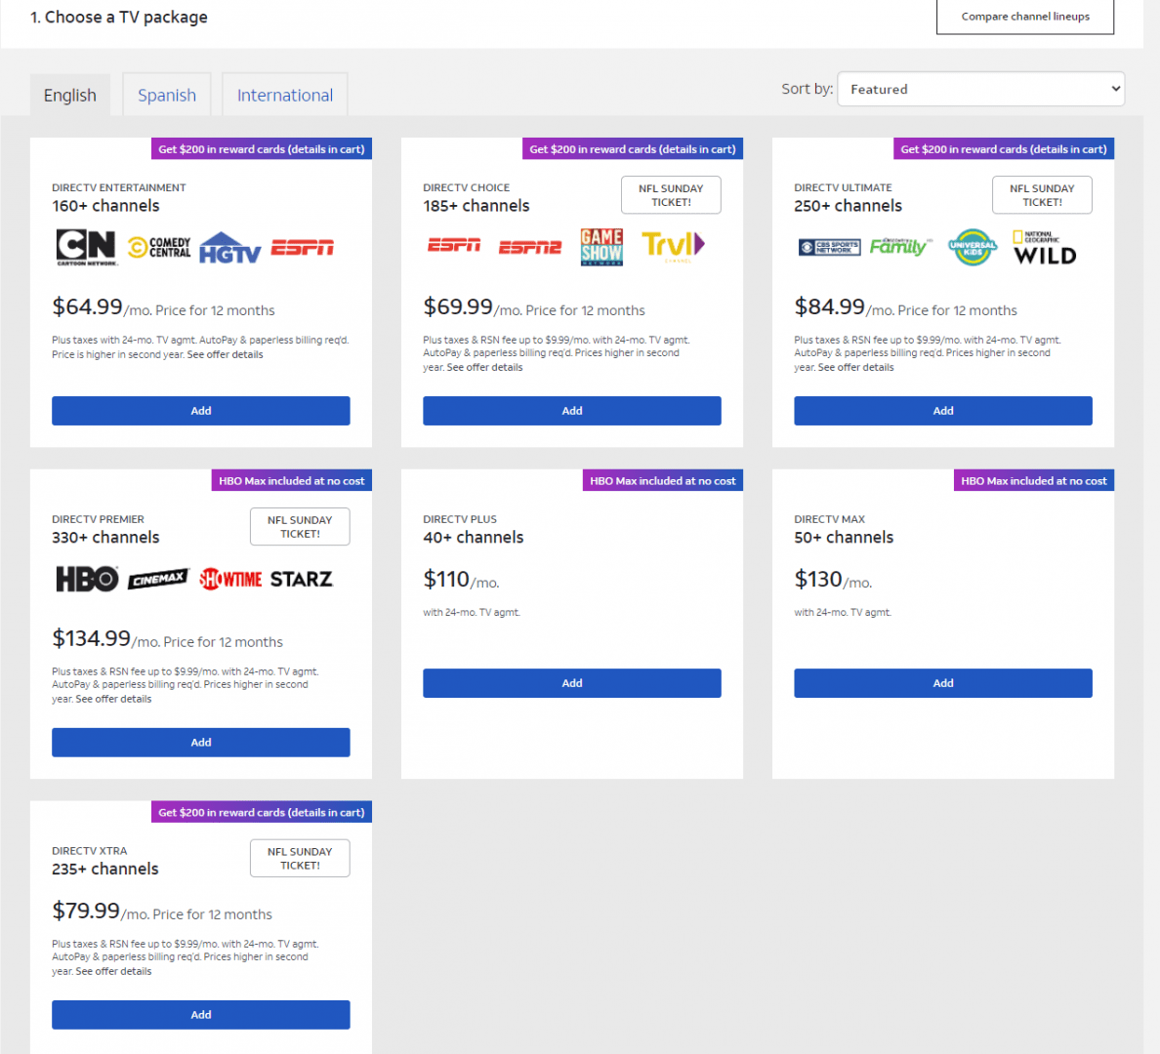Click the Comedy Central logo
The width and height of the screenshot is (1160, 1054).
159,247
